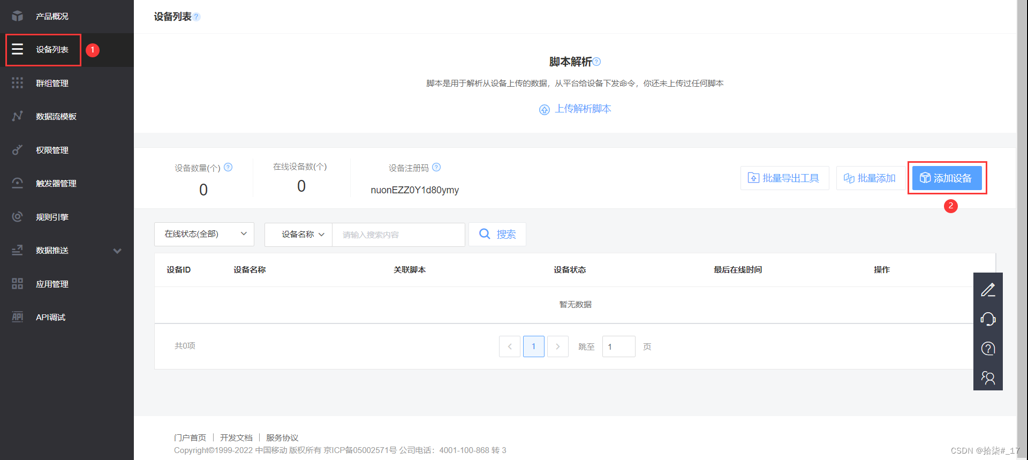This screenshot has height=460, width=1028.
Task: Go to 数据流模板 page
Action: click(x=56, y=117)
